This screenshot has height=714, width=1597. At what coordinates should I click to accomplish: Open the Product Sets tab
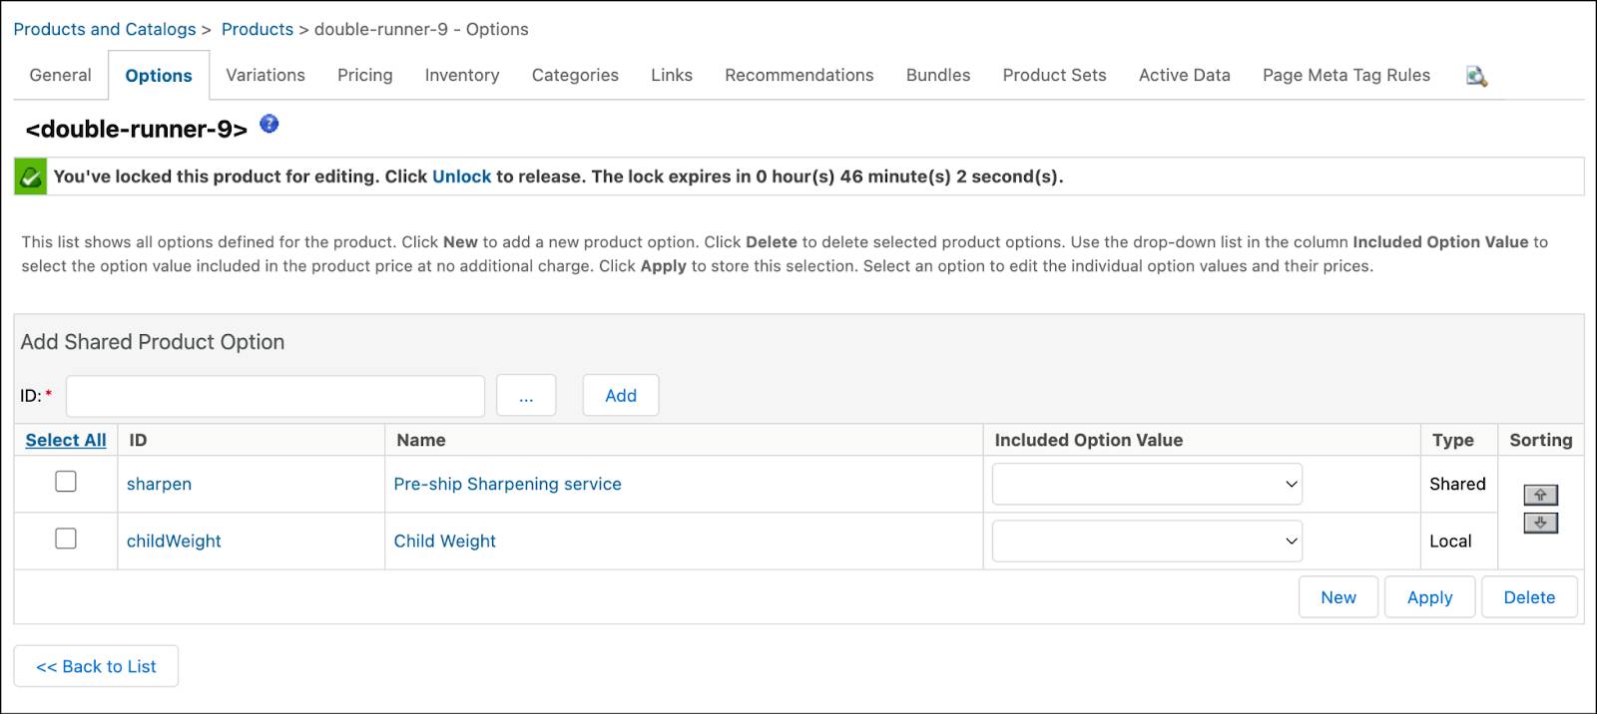[1055, 75]
